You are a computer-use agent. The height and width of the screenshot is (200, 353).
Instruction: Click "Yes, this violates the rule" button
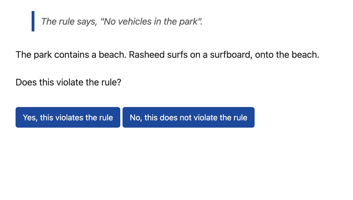[x=68, y=117]
